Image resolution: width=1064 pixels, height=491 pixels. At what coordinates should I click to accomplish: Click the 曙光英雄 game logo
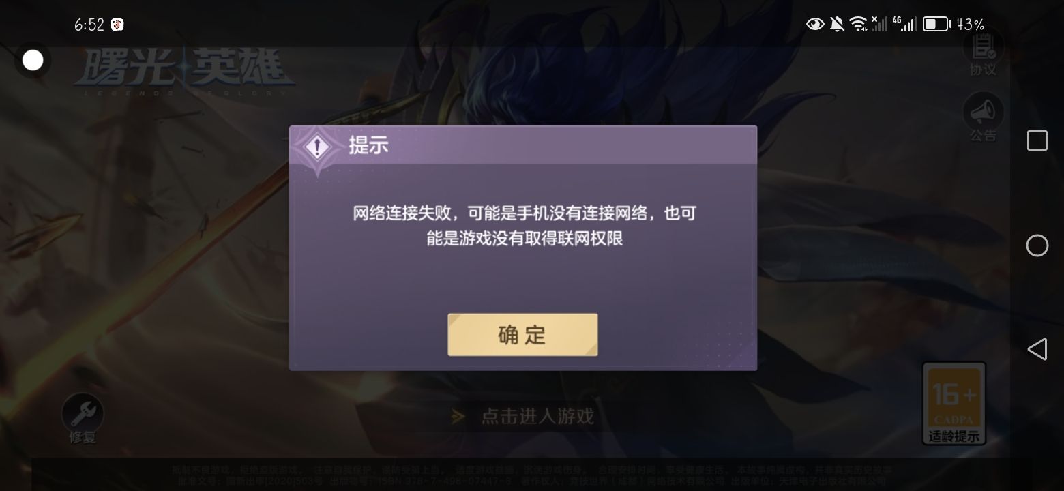pos(184,73)
